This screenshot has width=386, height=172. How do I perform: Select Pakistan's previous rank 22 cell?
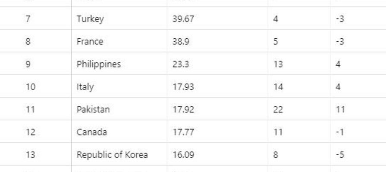(x=299, y=109)
